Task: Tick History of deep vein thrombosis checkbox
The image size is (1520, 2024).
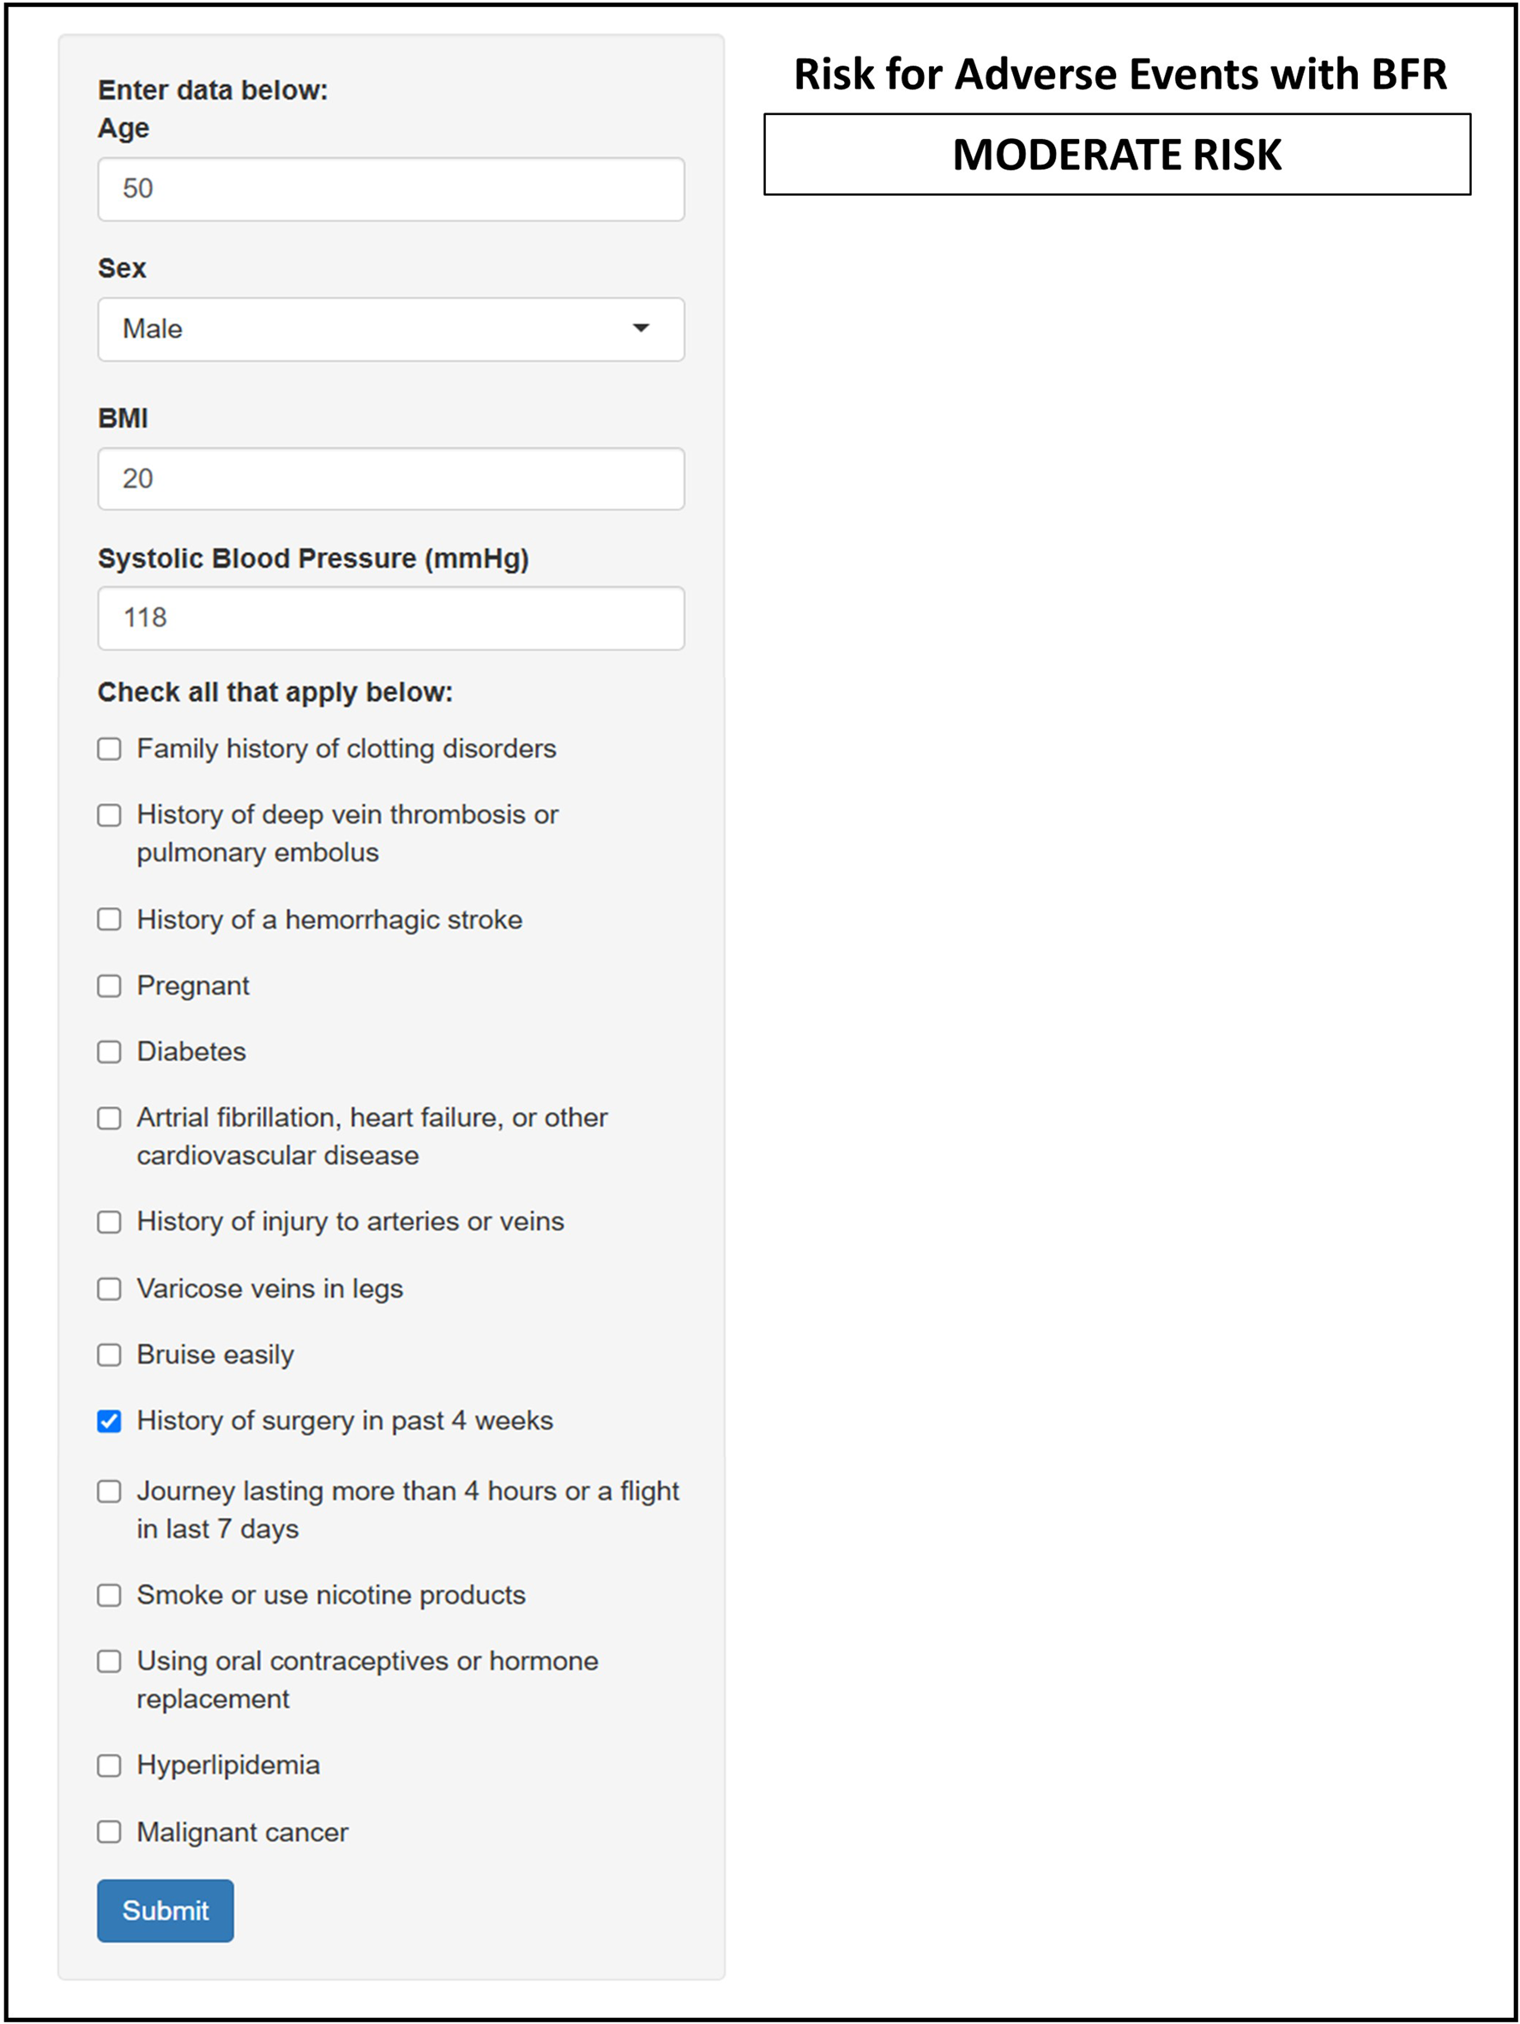Action: tap(110, 814)
